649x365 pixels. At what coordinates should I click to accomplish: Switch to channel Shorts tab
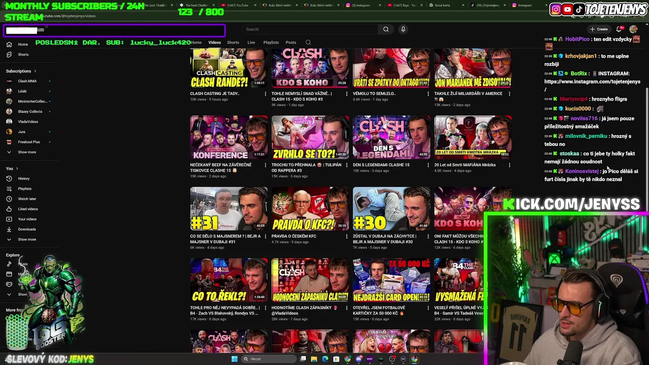pyautogui.click(x=233, y=43)
